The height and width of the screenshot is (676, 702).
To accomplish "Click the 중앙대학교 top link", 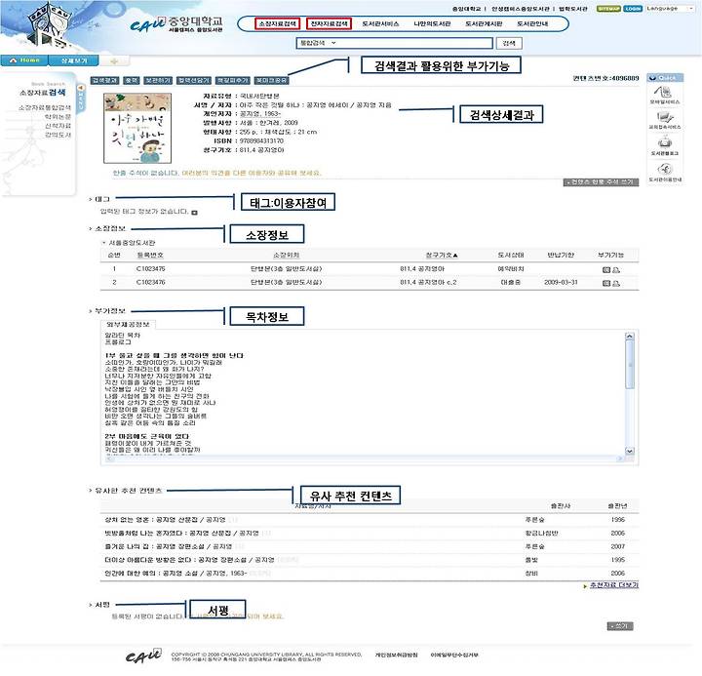I will (x=466, y=9).
